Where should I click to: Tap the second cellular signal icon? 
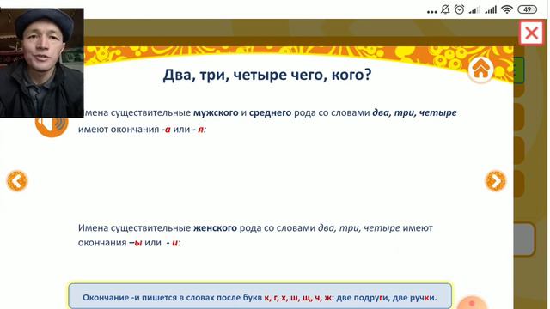click(x=491, y=9)
